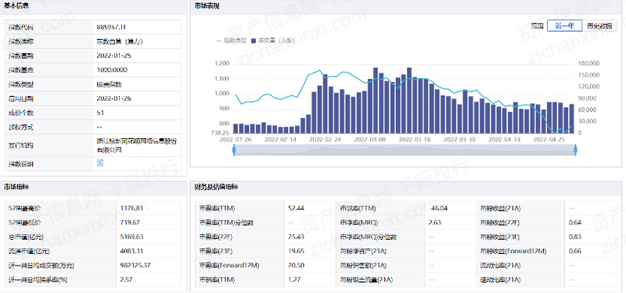Grab the left handle of chart range slider

[234, 150]
